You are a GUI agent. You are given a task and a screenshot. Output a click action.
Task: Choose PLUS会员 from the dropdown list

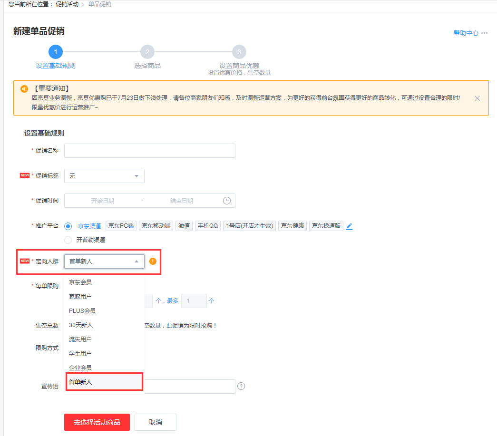coord(82,311)
